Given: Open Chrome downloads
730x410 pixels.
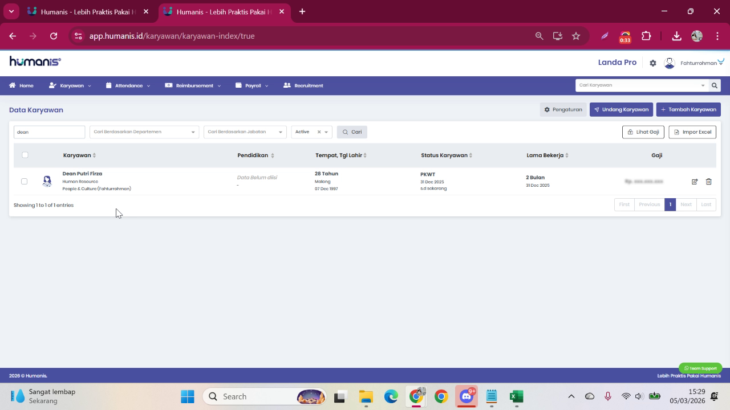Looking at the screenshot, I should pyautogui.click(x=676, y=36).
